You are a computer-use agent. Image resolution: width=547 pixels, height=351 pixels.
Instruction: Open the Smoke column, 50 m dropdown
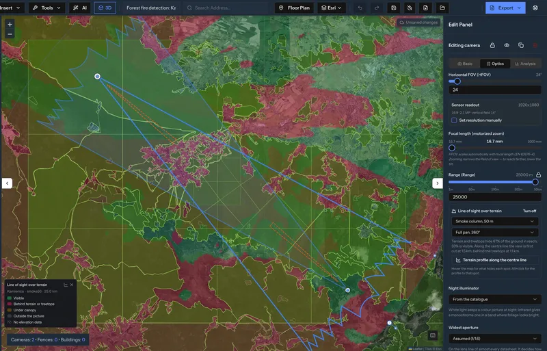(494, 221)
